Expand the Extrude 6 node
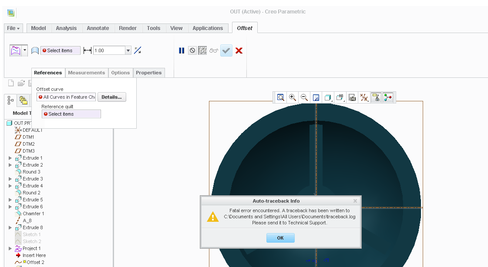This screenshot has height=267, width=488. [x=10, y=207]
